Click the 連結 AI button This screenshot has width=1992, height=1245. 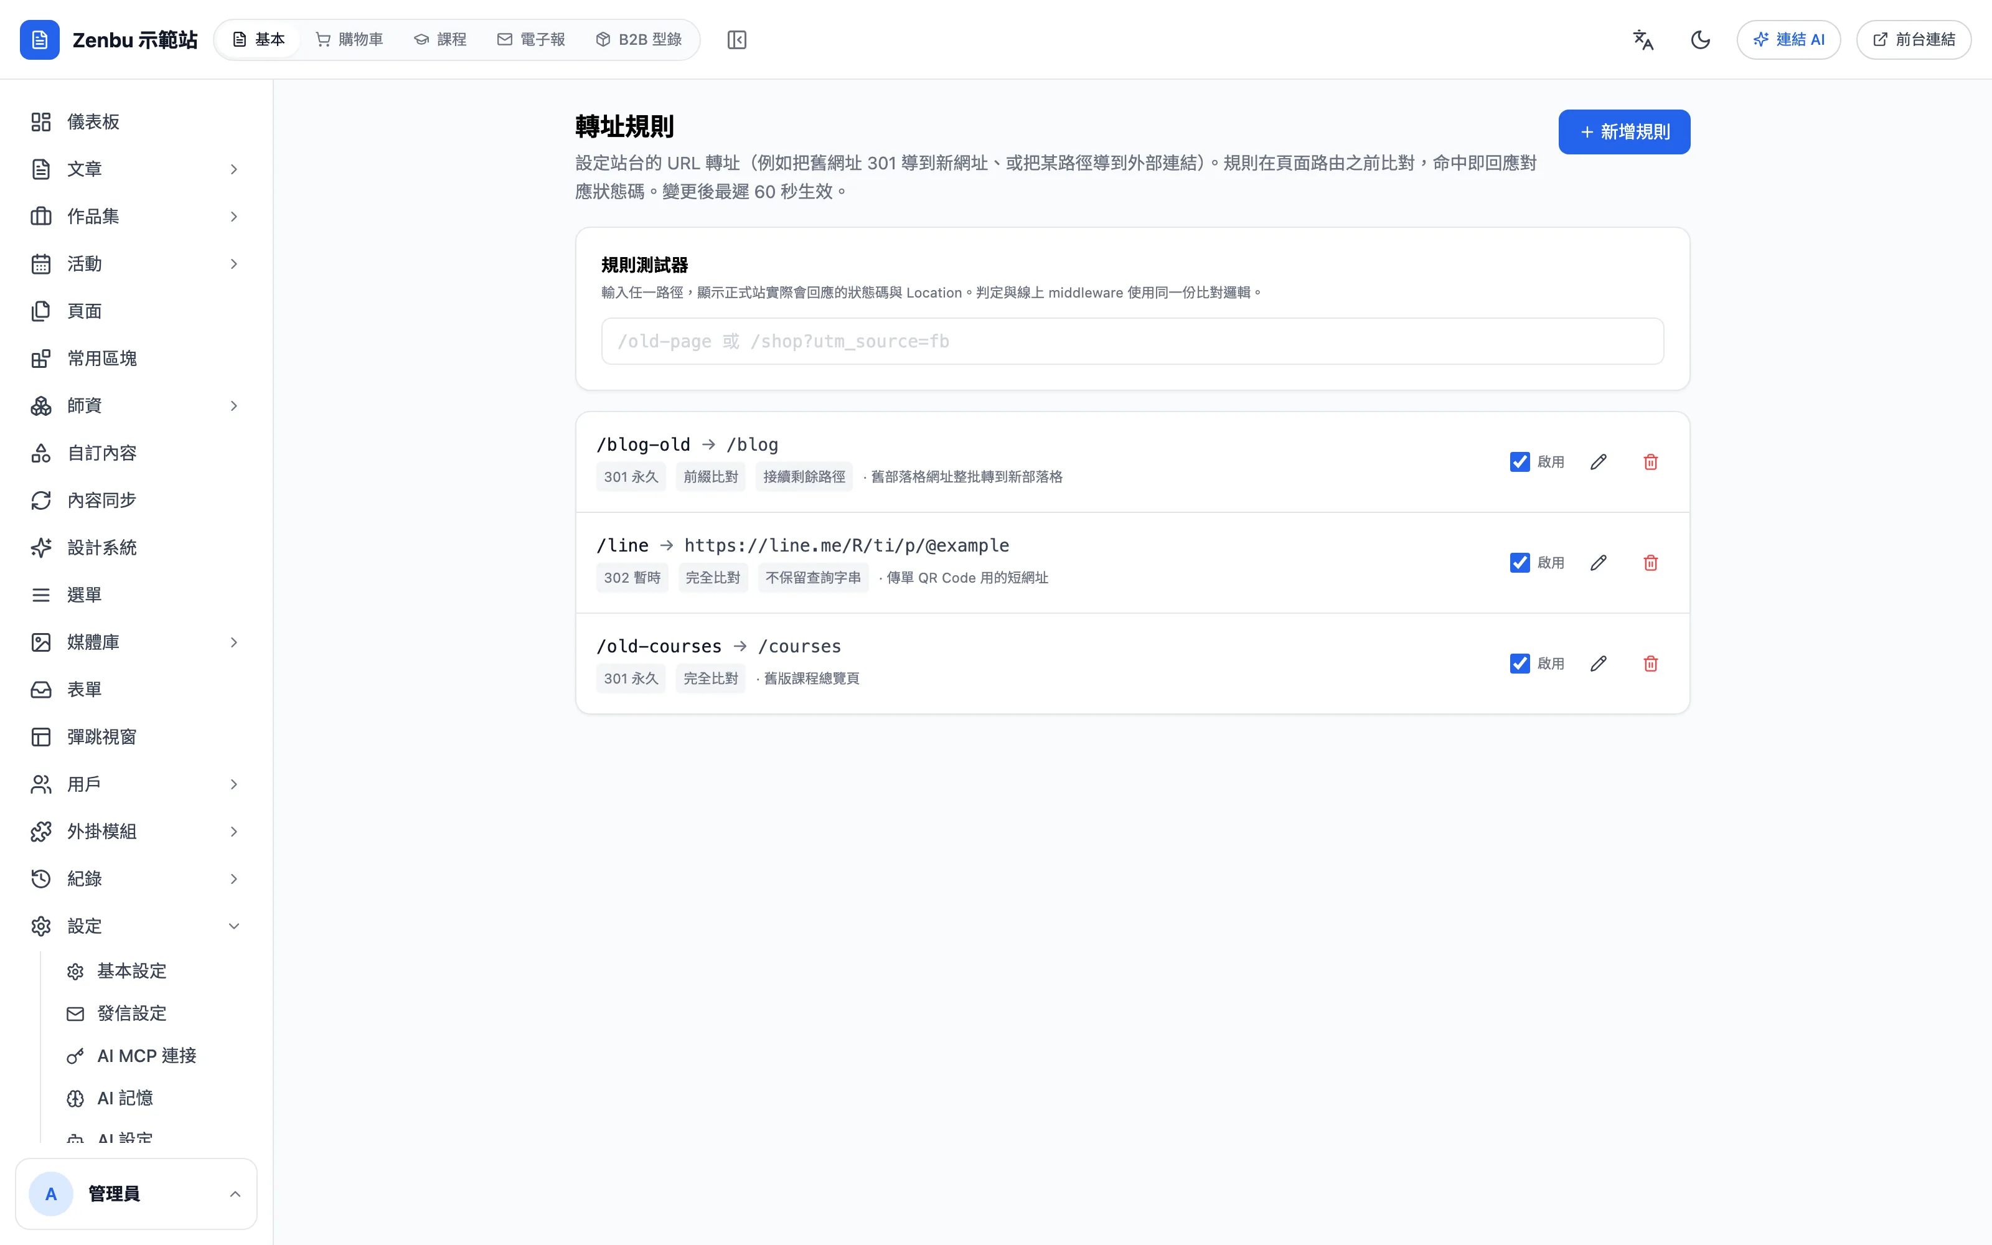[x=1788, y=39]
